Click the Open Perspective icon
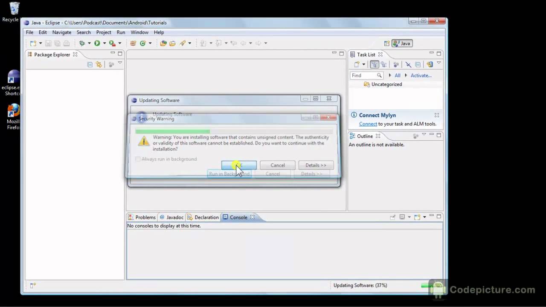The height and width of the screenshot is (307, 546). (x=386, y=43)
